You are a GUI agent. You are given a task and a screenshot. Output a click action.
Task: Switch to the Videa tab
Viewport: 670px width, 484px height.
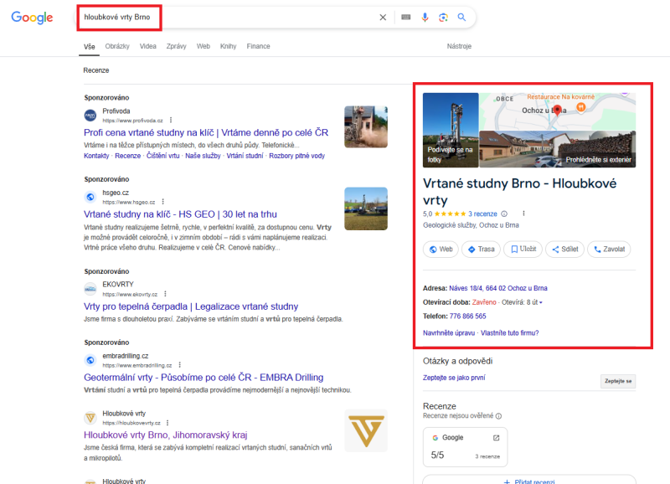[x=148, y=46]
